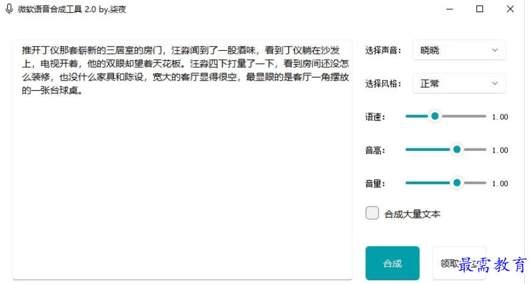This screenshot has height=284, width=532.
Task: Click the 语速 speed slider handle
Action: (434, 116)
